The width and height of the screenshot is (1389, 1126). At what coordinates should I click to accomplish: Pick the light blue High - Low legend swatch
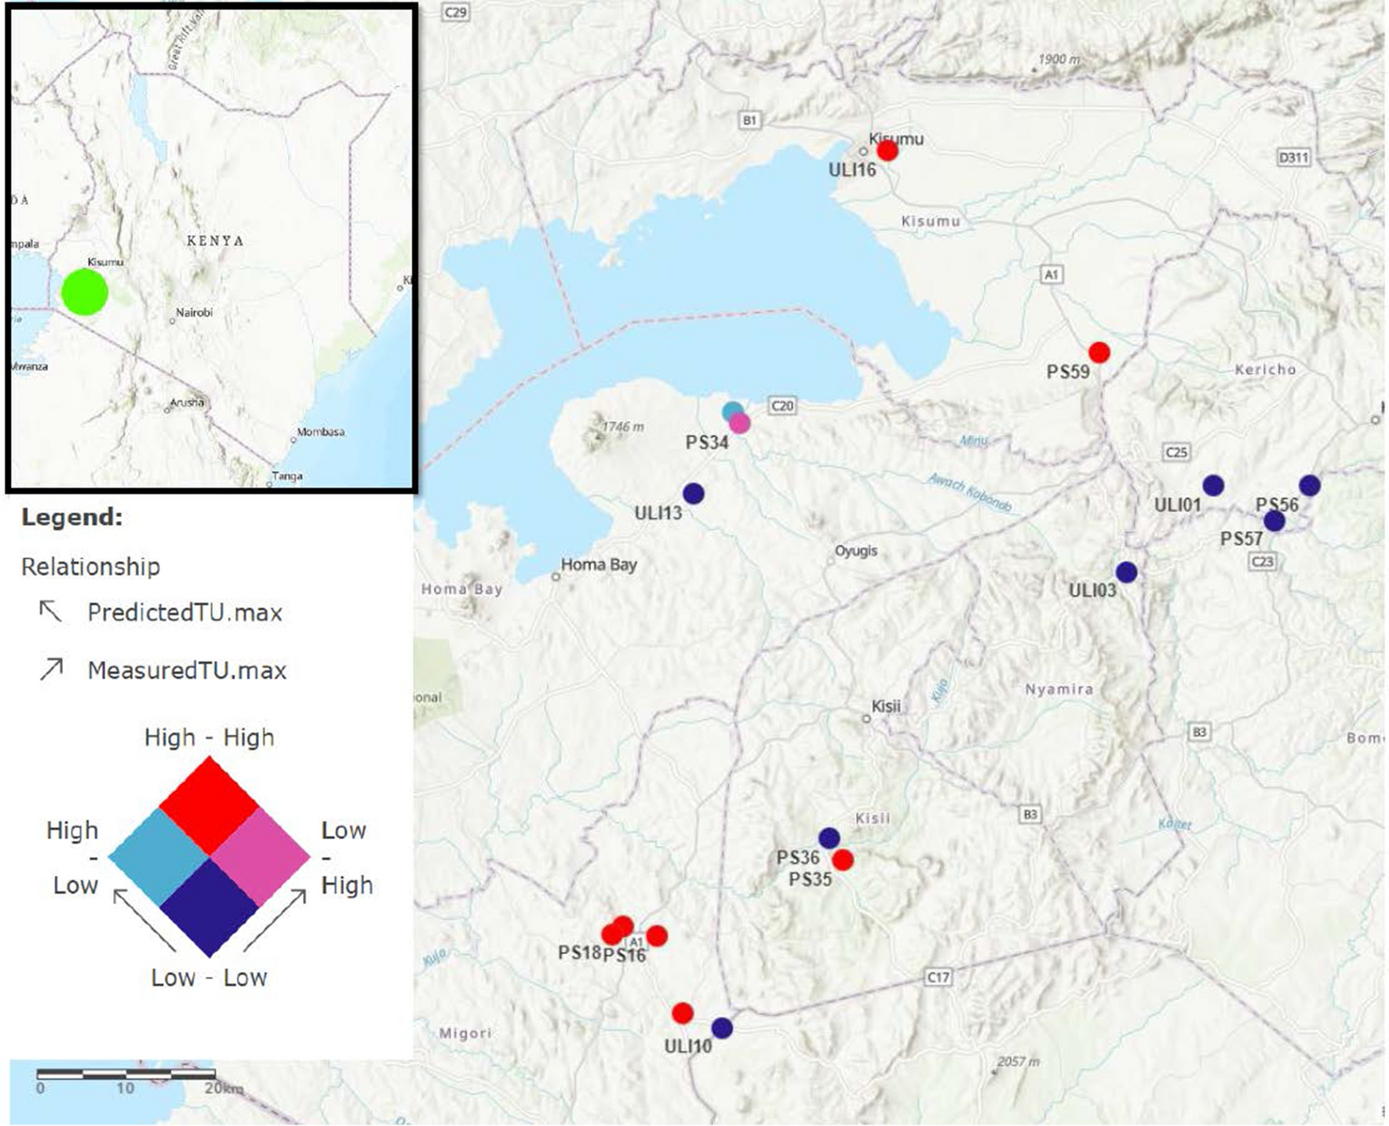pyautogui.click(x=159, y=857)
